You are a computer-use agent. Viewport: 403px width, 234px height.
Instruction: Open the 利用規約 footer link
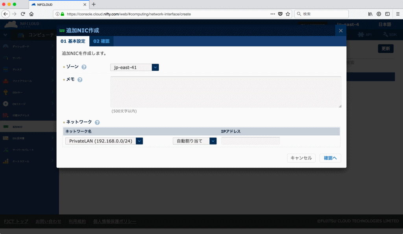pyautogui.click(x=77, y=221)
